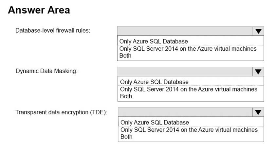Open the Dynamic Data Masking gray selection field
The image size is (275, 149).
(185, 72)
